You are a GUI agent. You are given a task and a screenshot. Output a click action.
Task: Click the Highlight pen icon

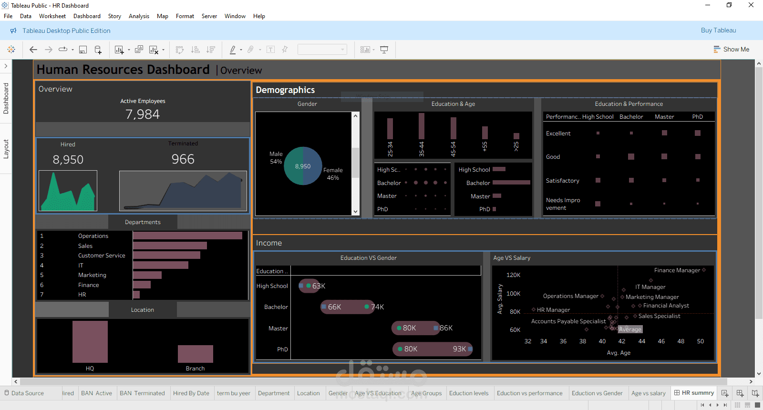233,50
